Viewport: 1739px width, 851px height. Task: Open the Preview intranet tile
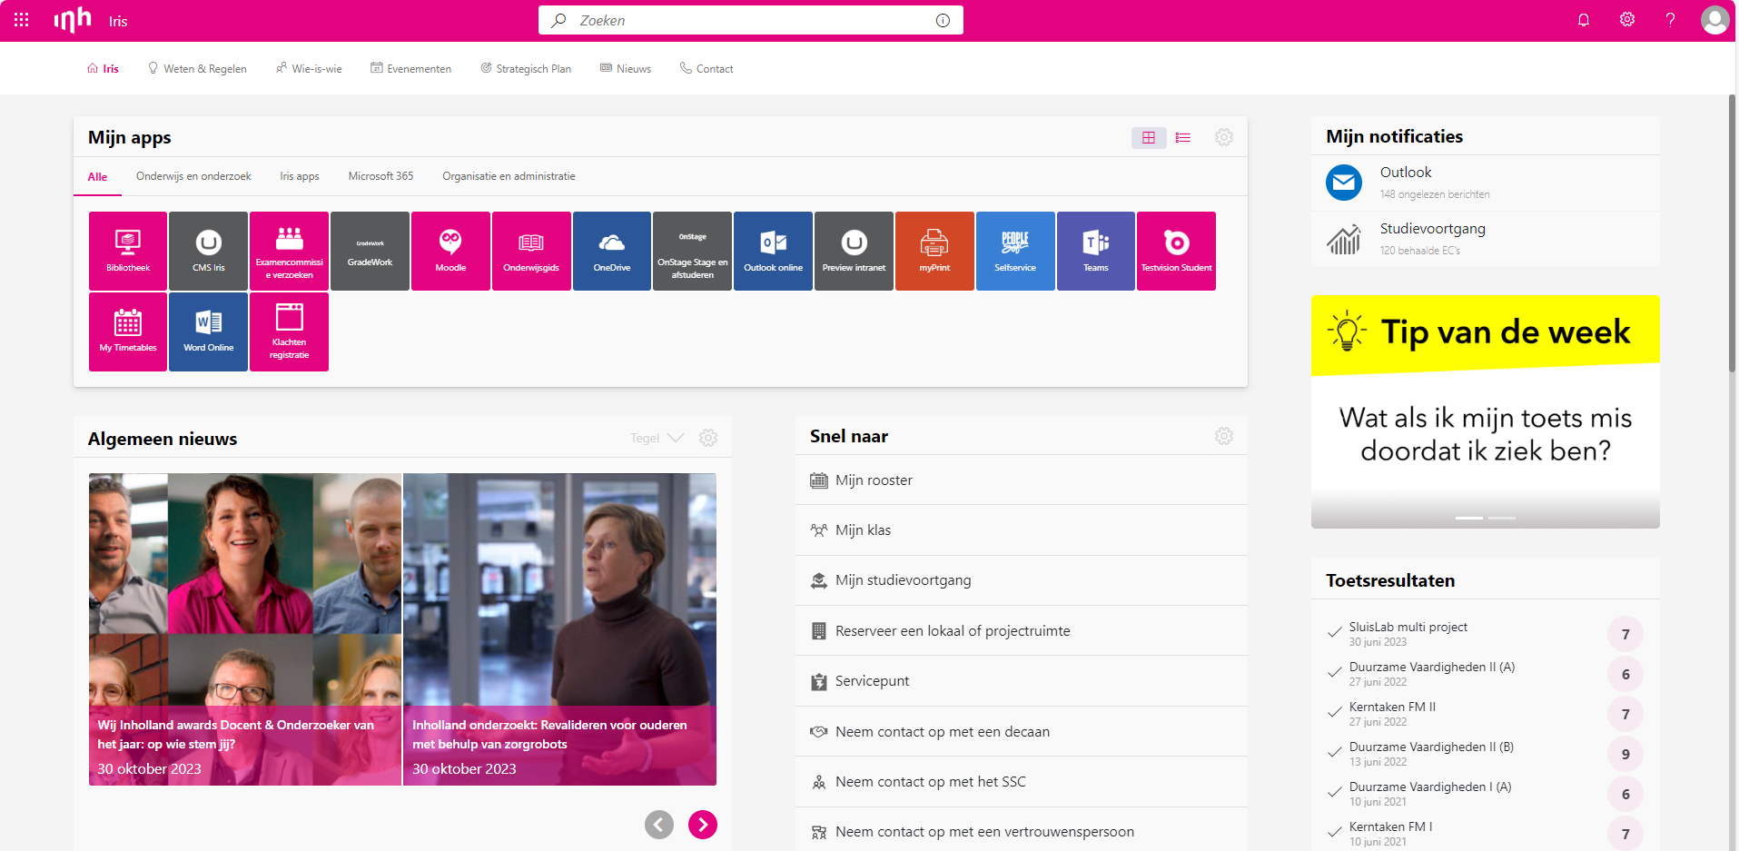[855, 251]
